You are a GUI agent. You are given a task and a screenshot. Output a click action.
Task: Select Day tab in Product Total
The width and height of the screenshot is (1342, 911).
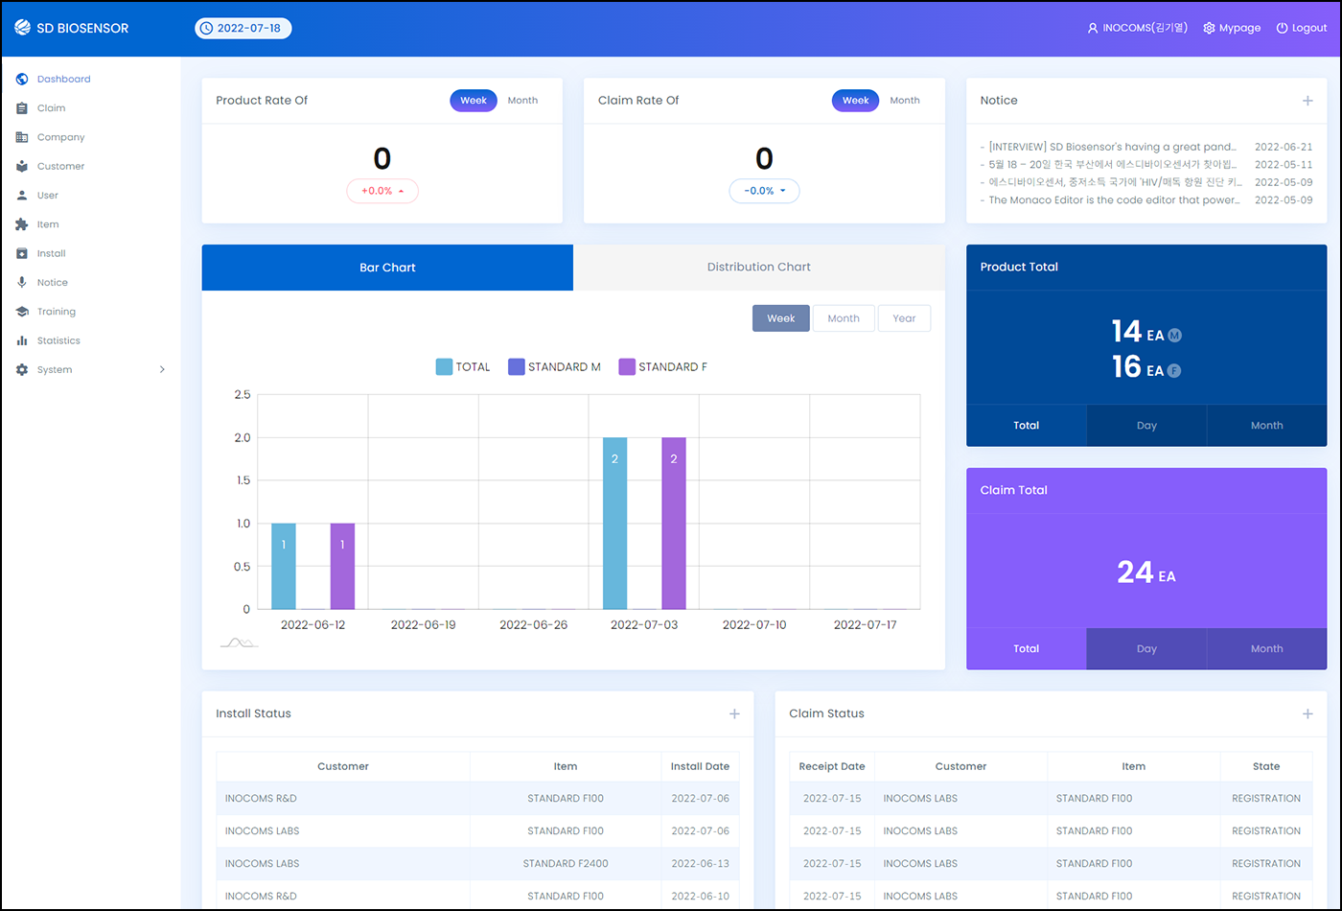click(1146, 426)
